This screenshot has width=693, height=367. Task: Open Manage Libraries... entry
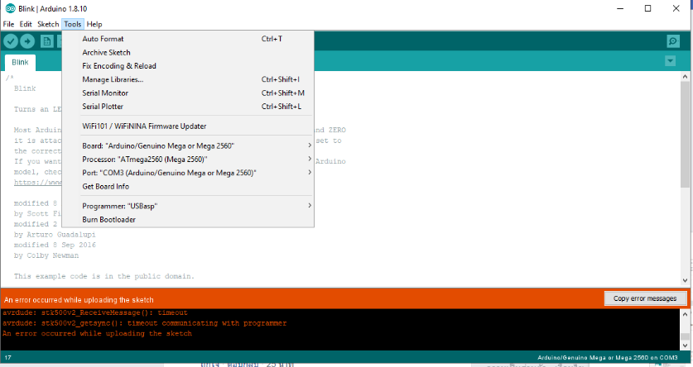click(188, 79)
